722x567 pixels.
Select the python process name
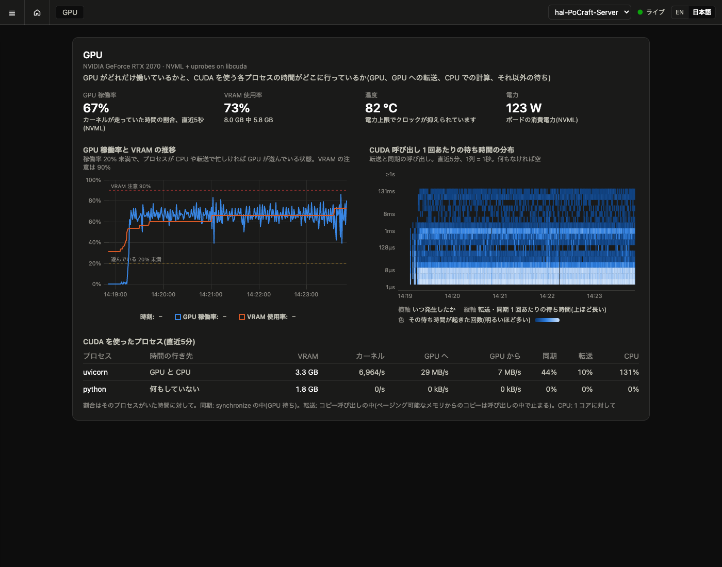94,389
